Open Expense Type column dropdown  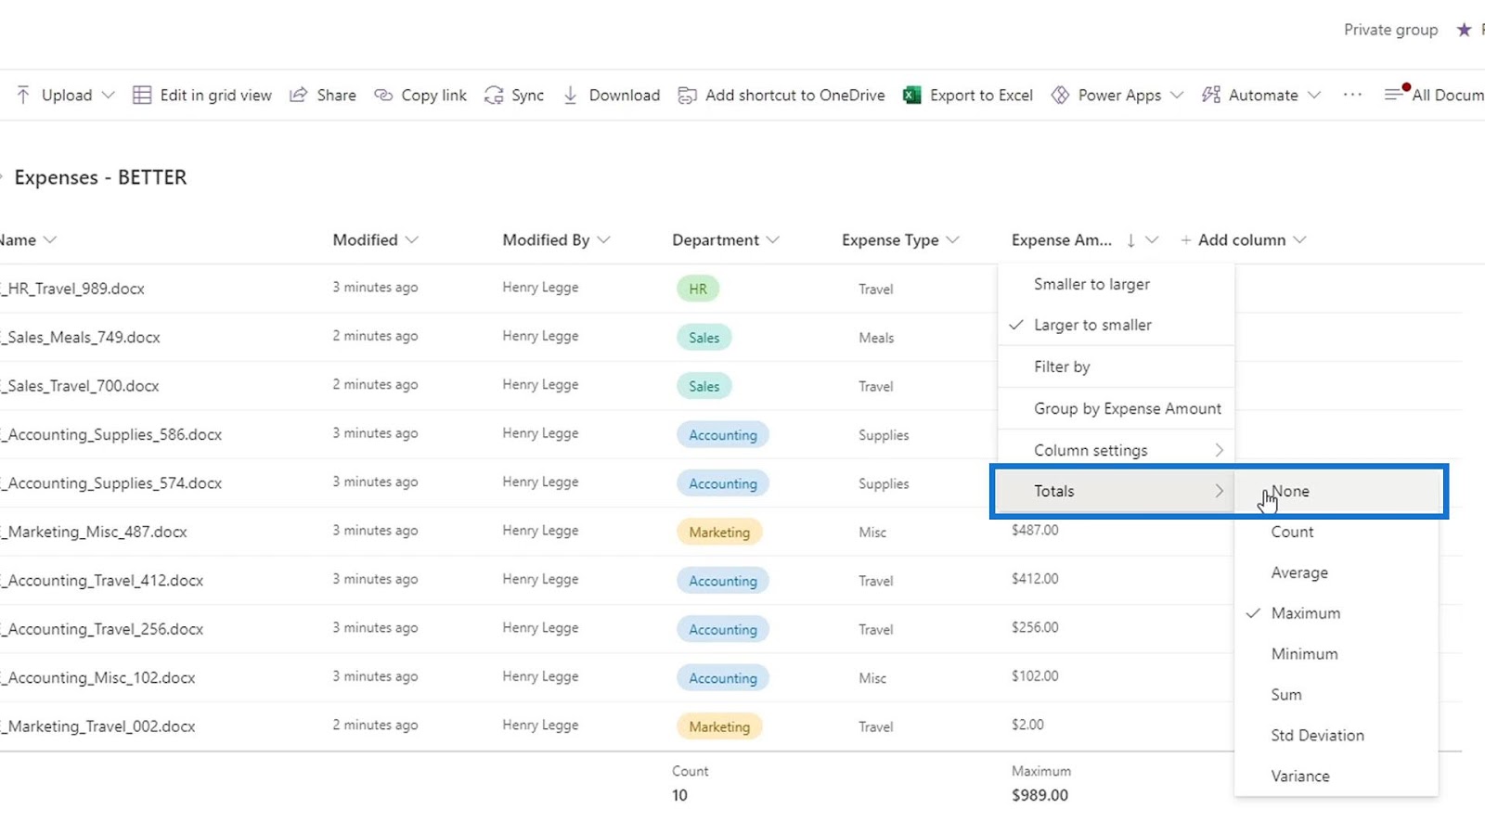(952, 239)
